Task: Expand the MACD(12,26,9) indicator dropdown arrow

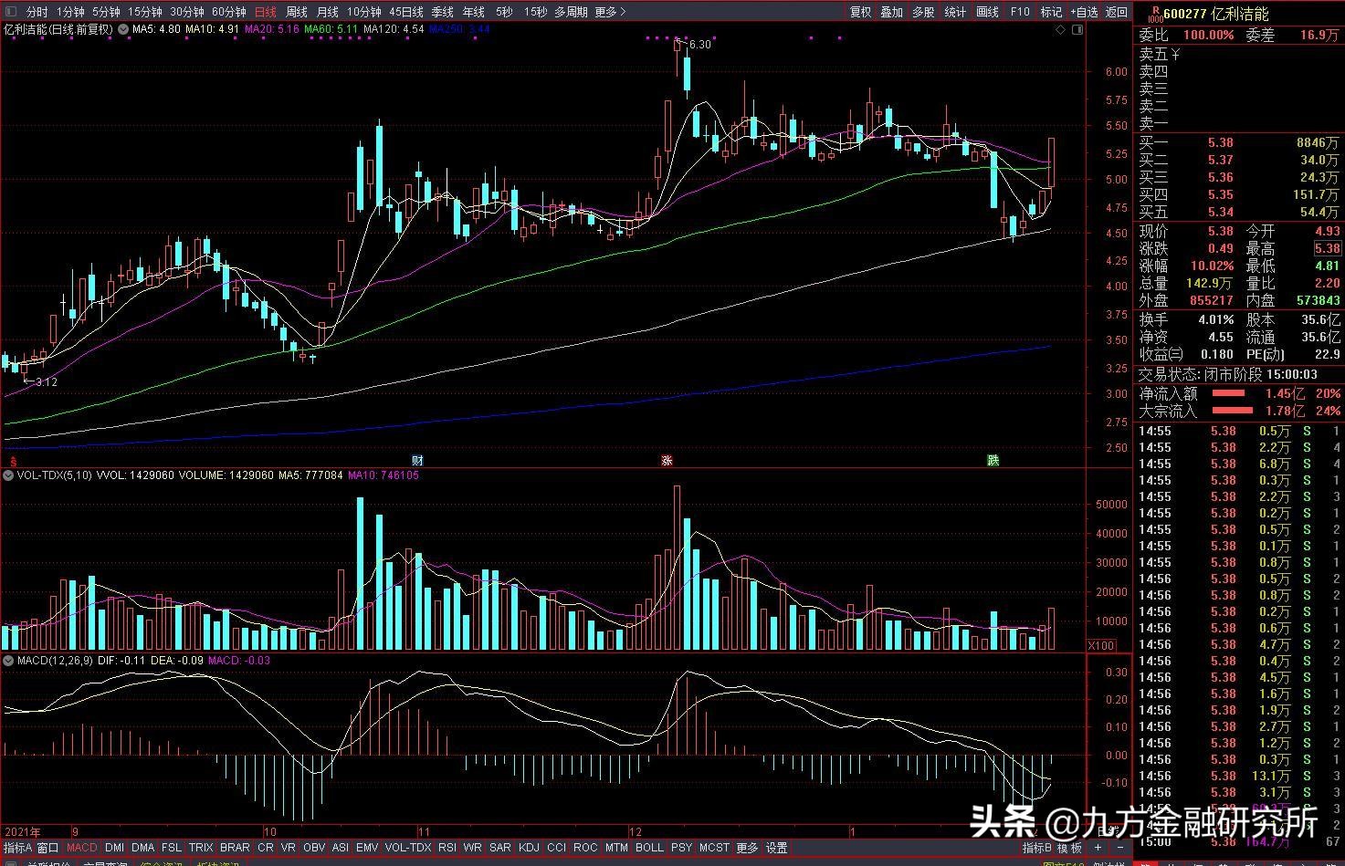Action: point(8,660)
